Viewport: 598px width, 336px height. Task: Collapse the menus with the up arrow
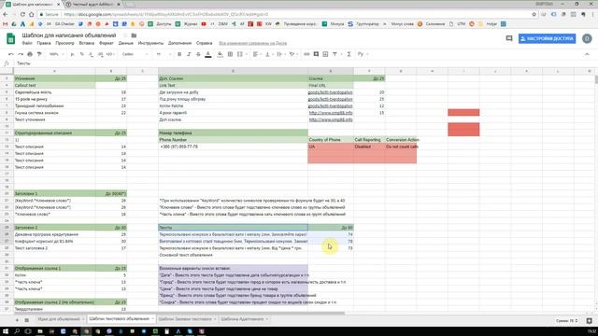click(x=587, y=54)
